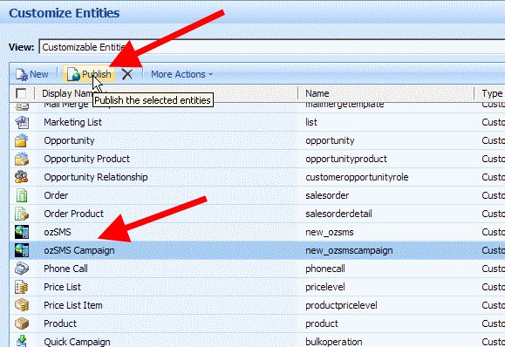Click the Opportunity Product entity icon
The height and width of the screenshot is (347, 505).
[x=22, y=159]
